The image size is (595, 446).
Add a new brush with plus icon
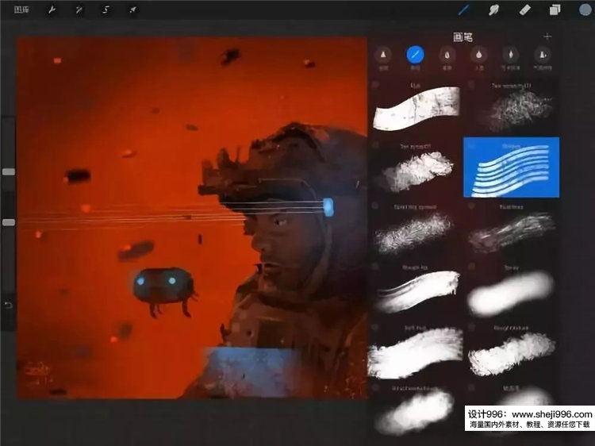(x=547, y=37)
